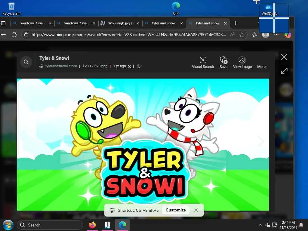Open the clock showing 2:44 PM
Viewport: 308px width, 231px height.
288,225
